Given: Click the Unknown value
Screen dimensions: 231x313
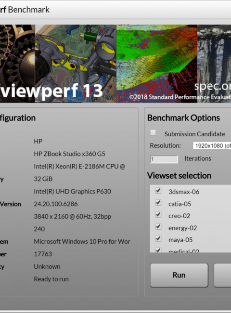Looking at the screenshot, I should point(47,266).
